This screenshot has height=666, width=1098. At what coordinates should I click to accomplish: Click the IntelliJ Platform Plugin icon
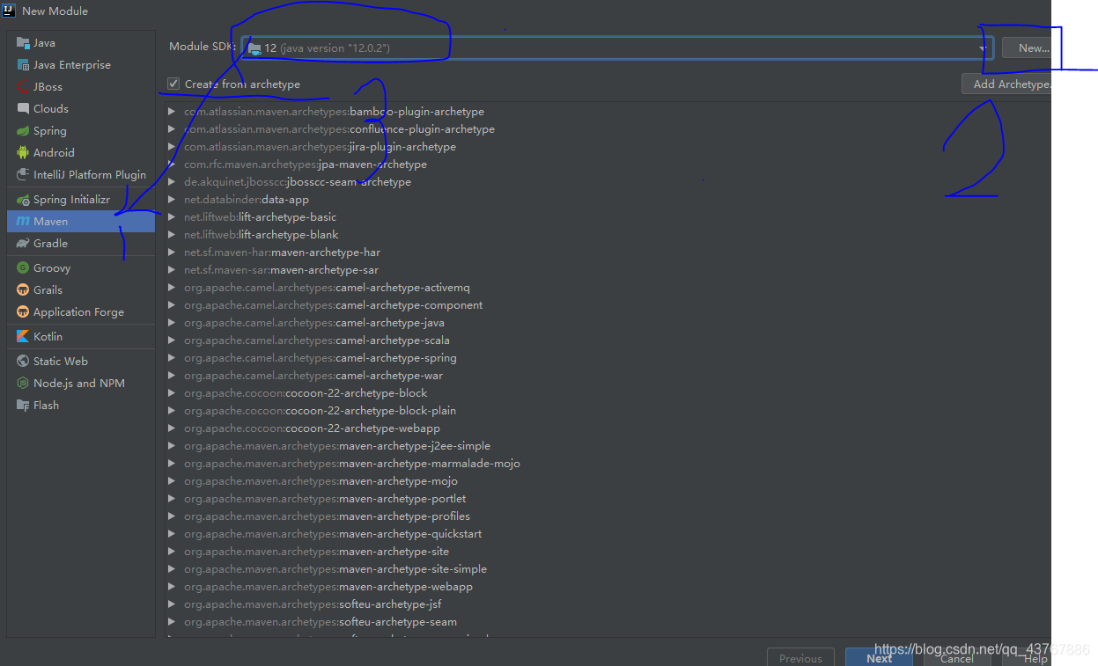(x=23, y=174)
